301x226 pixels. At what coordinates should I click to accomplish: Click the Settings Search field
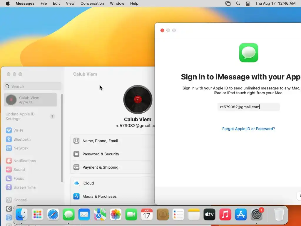coord(33,86)
